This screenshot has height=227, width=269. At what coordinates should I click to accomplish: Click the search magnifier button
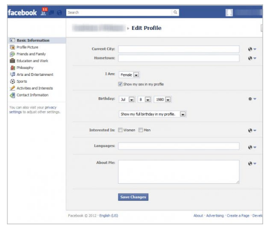(x=175, y=12)
